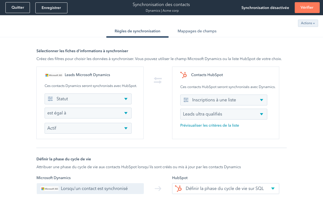Open Prévisualiser les critères de la liste link
323x200 pixels.
point(210,126)
